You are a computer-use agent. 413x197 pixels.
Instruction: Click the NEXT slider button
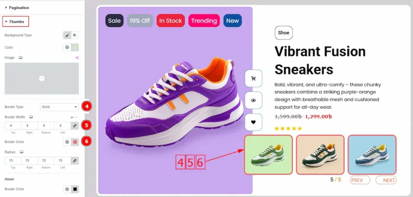(386, 180)
